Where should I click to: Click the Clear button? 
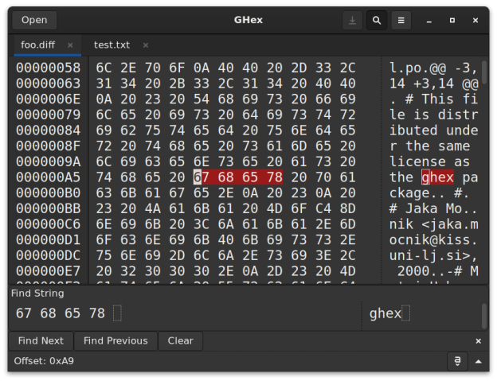tap(180, 340)
